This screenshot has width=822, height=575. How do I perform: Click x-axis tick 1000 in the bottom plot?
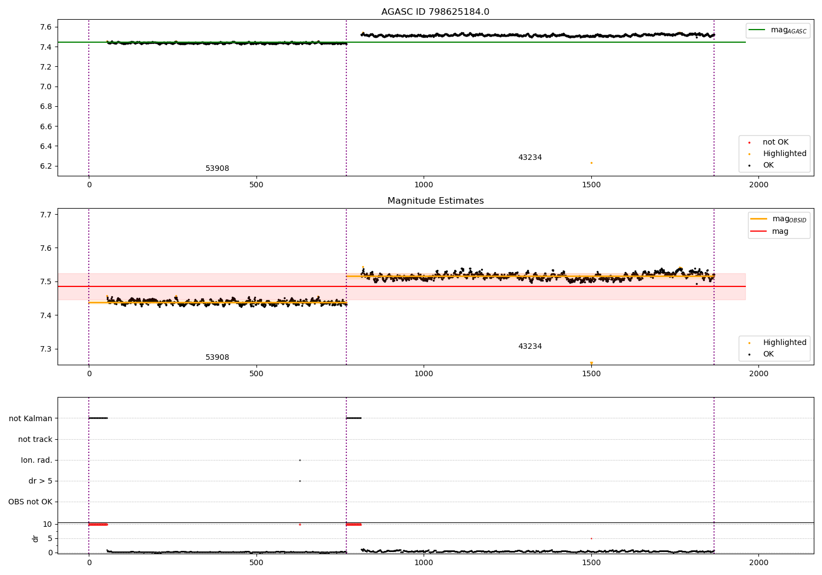pyautogui.click(x=424, y=562)
